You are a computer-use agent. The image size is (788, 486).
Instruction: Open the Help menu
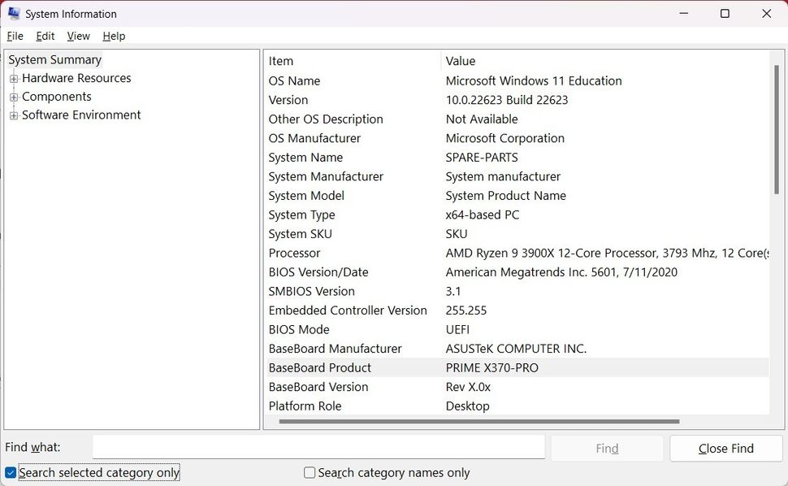[114, 36]
